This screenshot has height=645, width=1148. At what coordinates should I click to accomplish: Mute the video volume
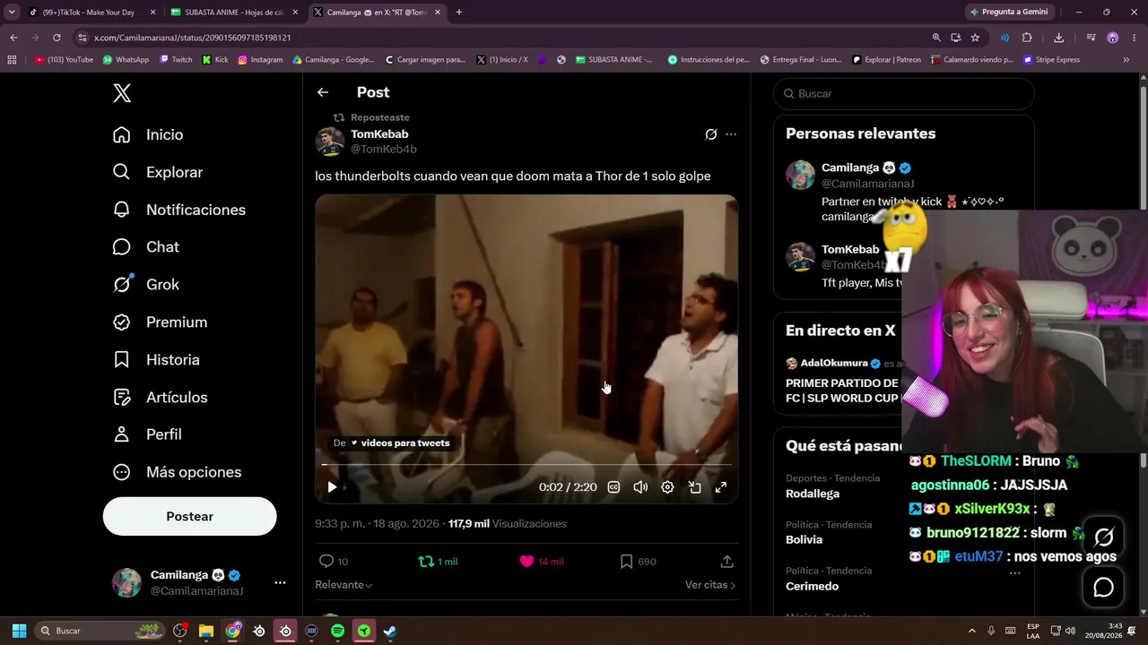[x=640, y=487]
